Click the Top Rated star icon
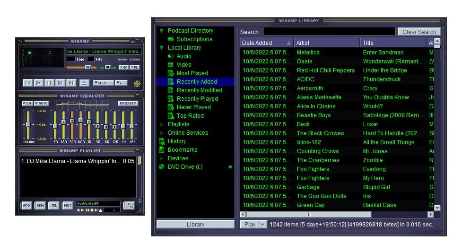The image size is (453, 243). 171,116
